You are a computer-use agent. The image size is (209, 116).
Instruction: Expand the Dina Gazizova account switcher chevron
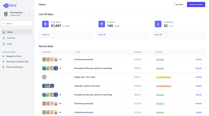pos(29,14)
